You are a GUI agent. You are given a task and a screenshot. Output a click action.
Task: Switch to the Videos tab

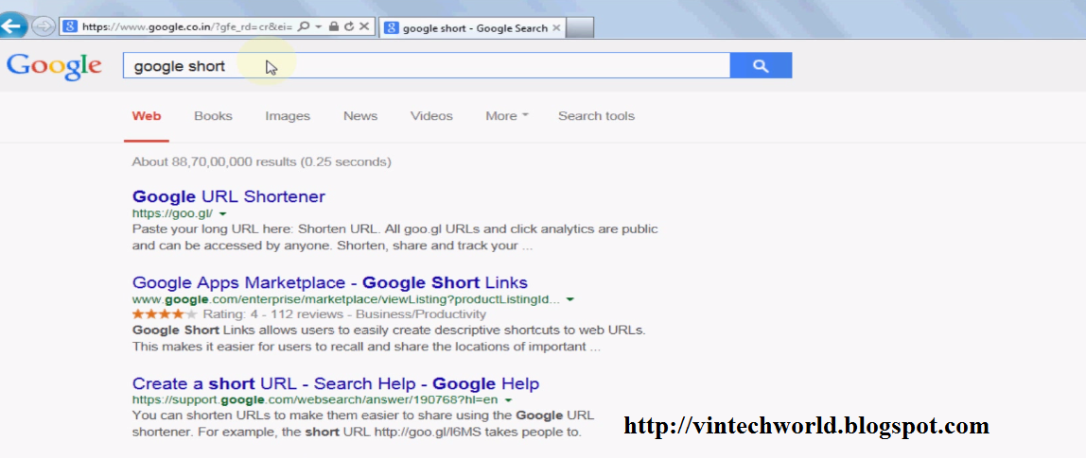[431, 116]
